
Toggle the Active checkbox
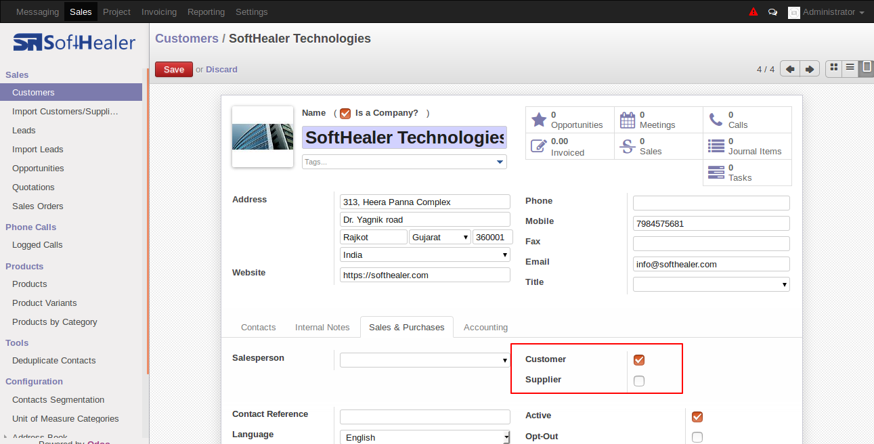pyautogui.click(x=697, y=416)
